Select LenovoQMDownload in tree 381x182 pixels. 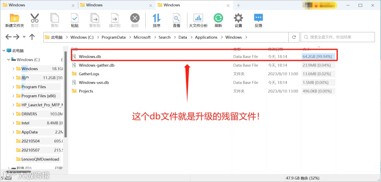[x=40, y=159]
